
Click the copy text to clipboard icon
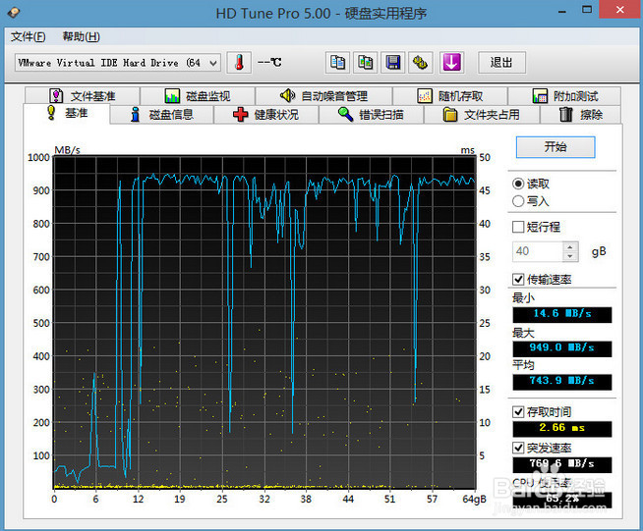coord(337,63)
